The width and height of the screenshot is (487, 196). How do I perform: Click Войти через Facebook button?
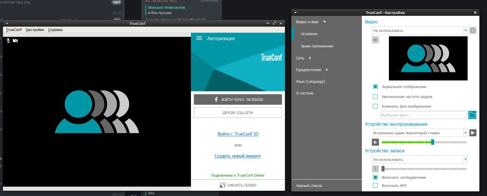[x=238, y=99]
